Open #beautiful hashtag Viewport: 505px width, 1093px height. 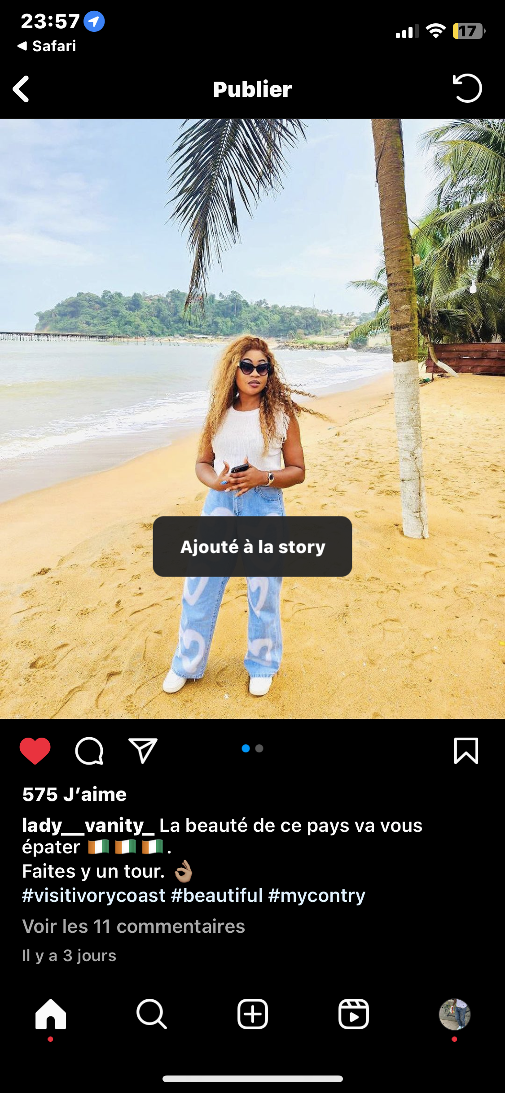point(217,895)
